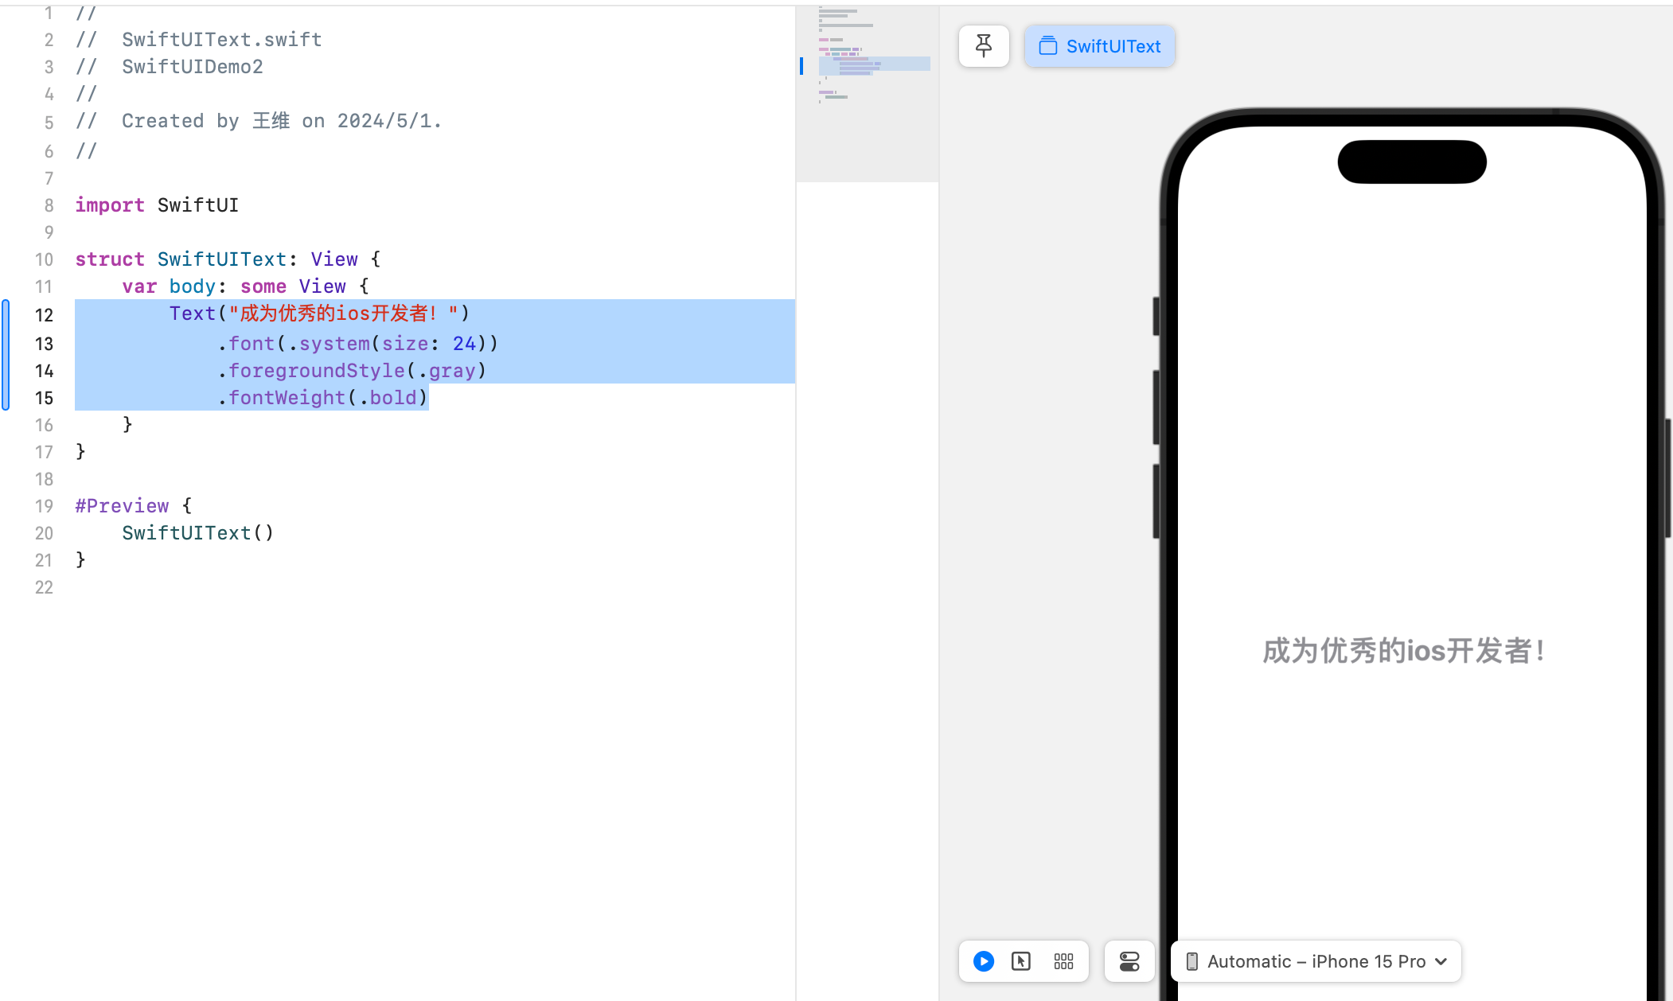
Task: Click SwiftUIText() call inside the Preview block
Action: pyautogui.click(x=197, y=533)
